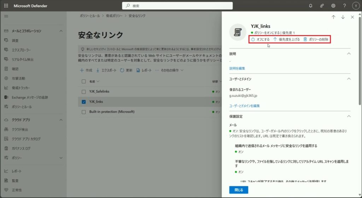362x198 pixels.
Task: Open the app launcher waffle icon
Action: [6, 6]
